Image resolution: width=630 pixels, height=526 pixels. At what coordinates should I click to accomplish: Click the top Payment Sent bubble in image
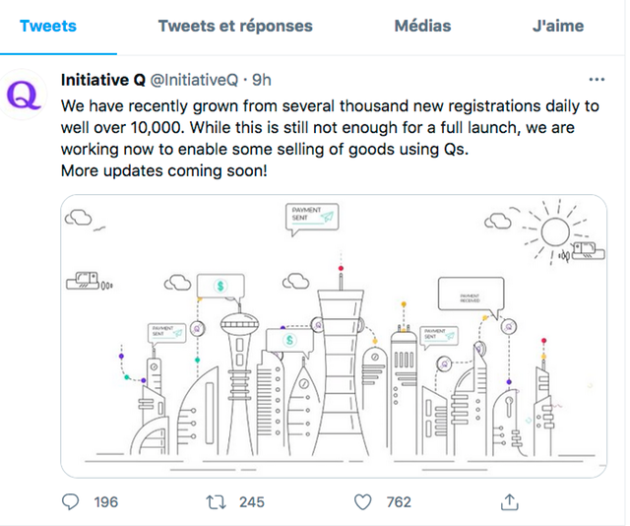point(312,217)
